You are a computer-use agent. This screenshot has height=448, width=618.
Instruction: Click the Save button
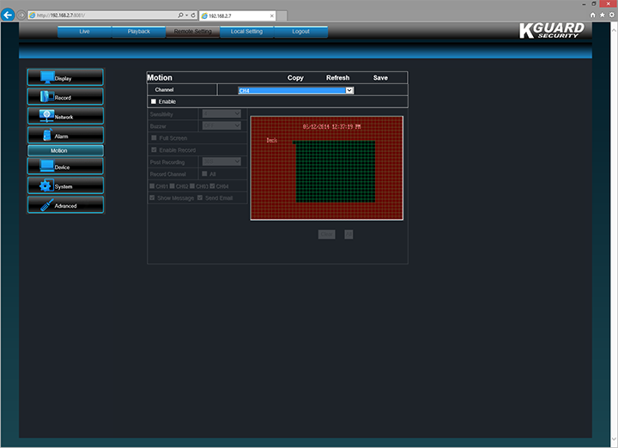click(x=380, y=77)
